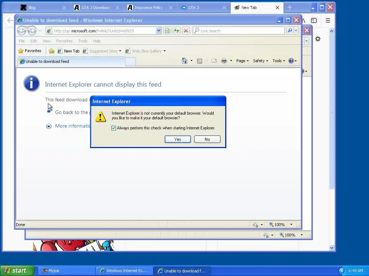Click the blue Help question mark icon
This screenshot has height=276, width=369.
tap(291, 61)
